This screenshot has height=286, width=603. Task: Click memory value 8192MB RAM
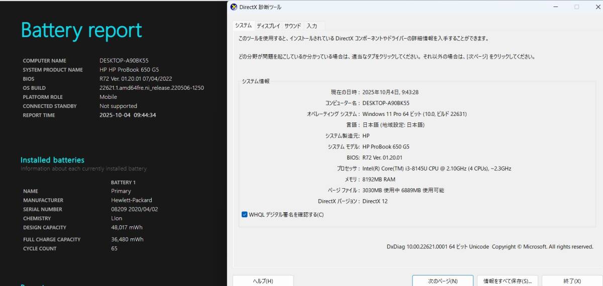378,180
